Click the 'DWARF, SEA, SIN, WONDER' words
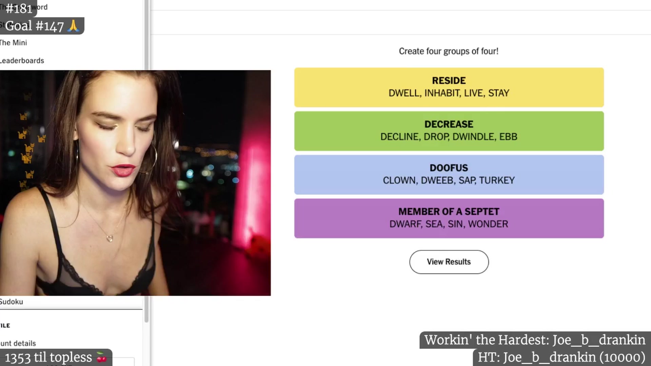 point(449,224)
